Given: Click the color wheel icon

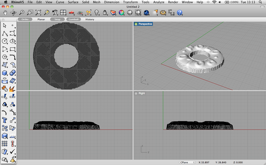Looking at the screenshot, I should coord(121,13).
